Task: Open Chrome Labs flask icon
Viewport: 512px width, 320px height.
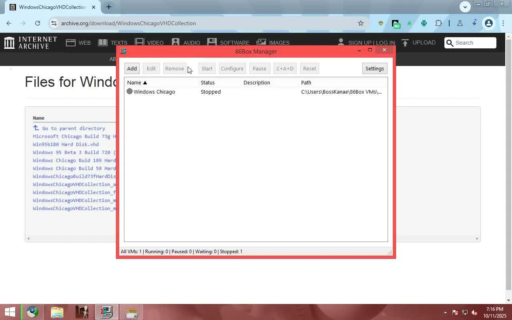Action: [x=460, y=23]
